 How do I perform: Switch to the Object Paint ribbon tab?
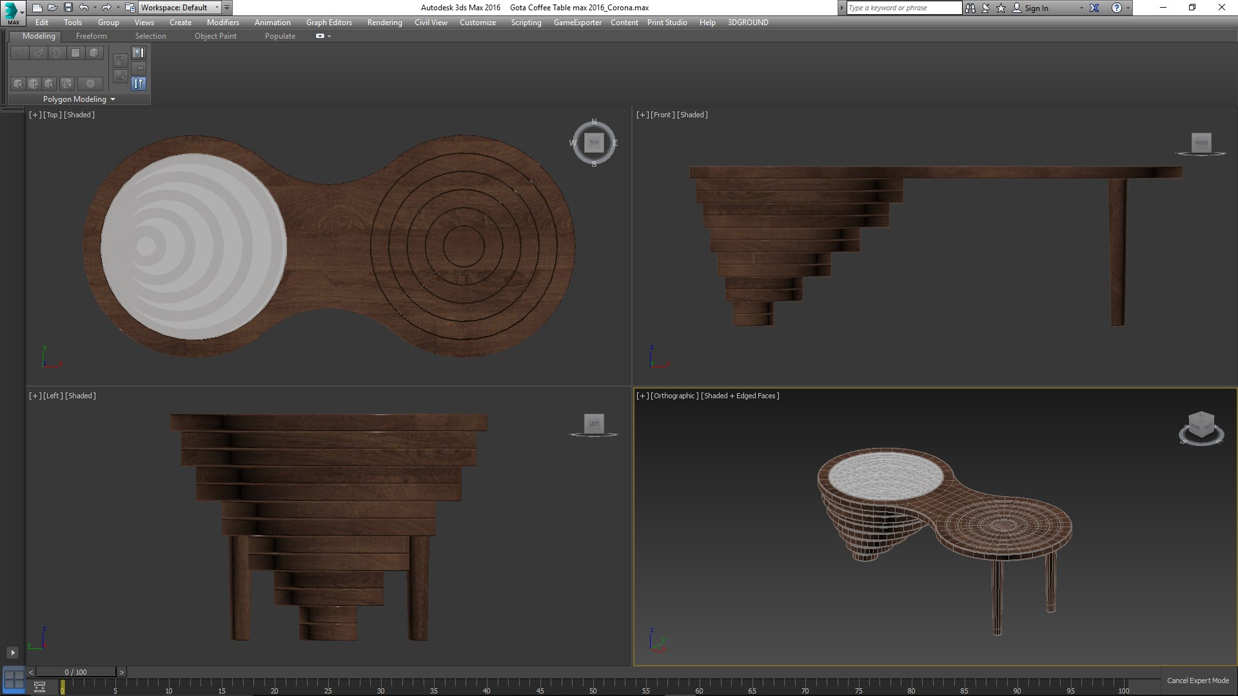pos(215,36)
